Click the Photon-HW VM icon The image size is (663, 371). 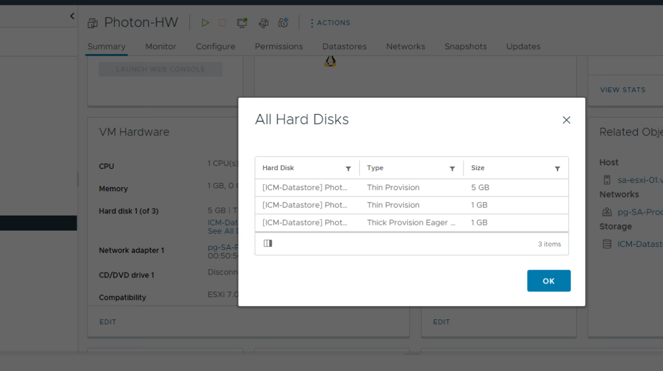tap(92, 23)
